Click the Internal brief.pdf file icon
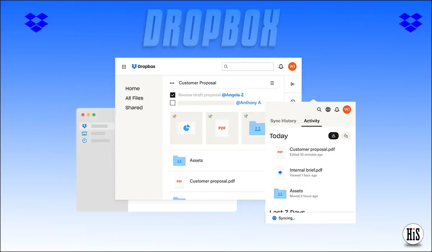This screenshot has width=432, height=252. (x=280, y=173)
